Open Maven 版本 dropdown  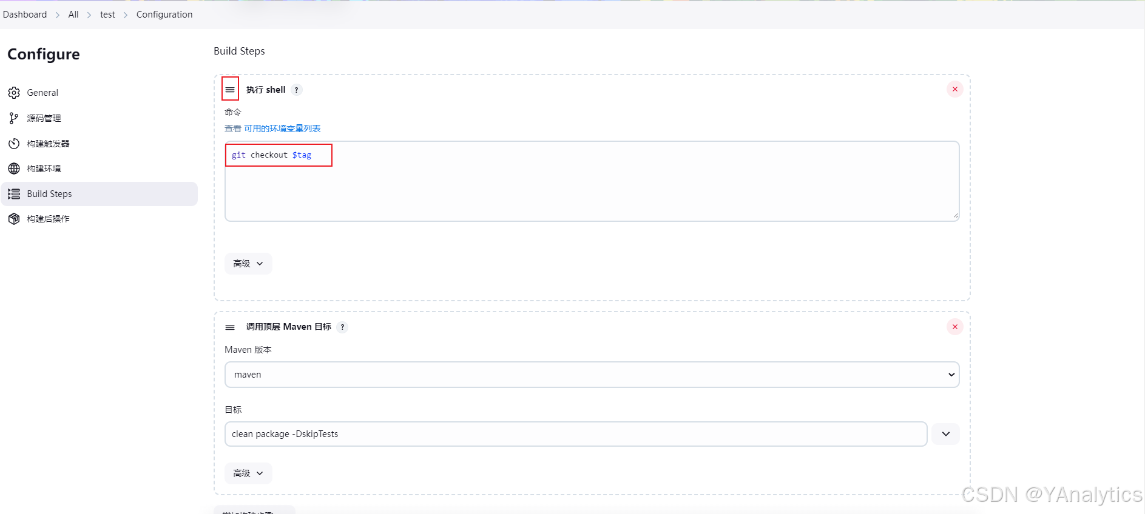(592, 375)
